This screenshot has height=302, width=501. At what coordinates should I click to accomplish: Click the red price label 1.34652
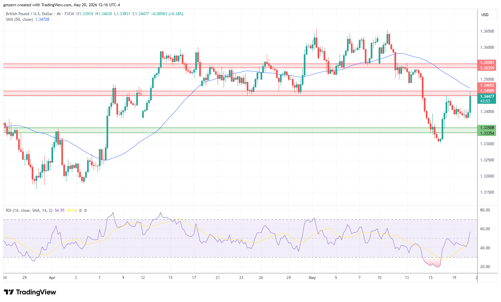click(487, 85)
